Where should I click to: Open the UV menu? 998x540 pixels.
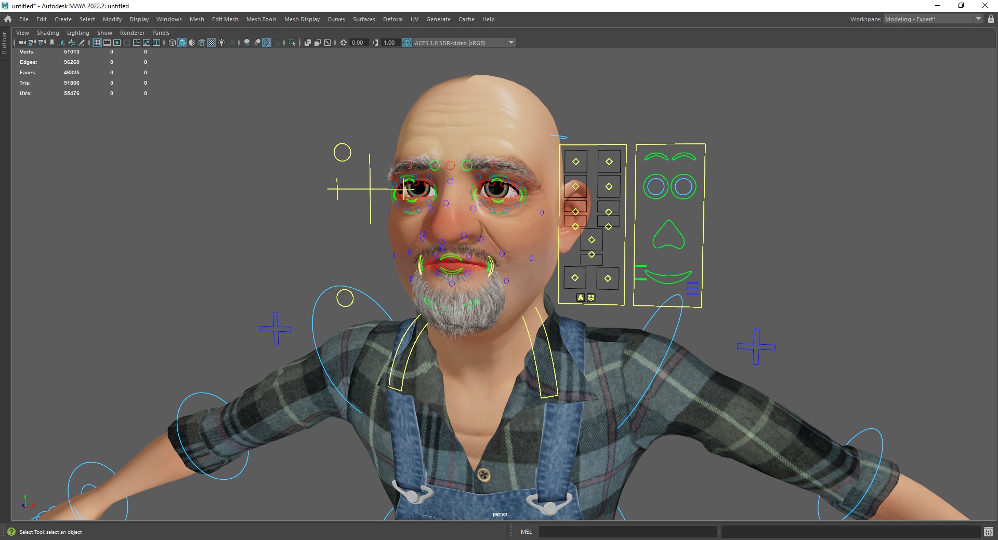414,19
